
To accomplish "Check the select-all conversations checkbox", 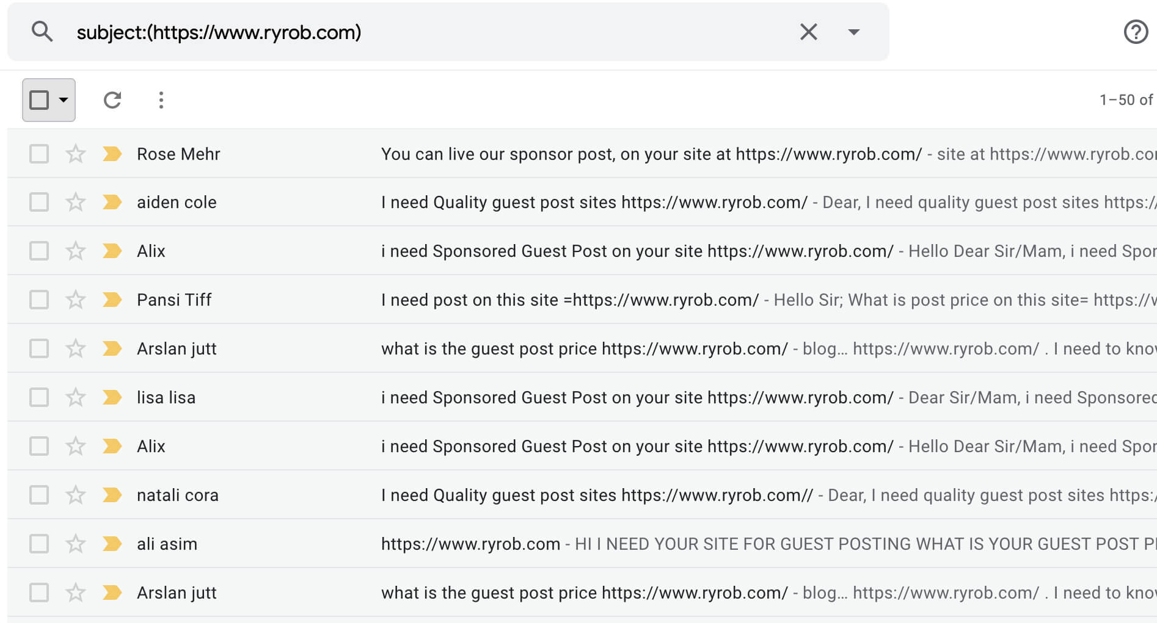I will point(40,99).
